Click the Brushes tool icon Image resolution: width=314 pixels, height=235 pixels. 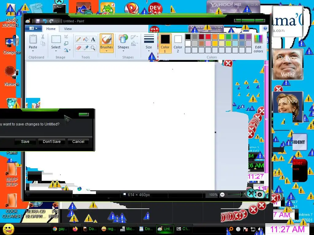tap(106, 39)
